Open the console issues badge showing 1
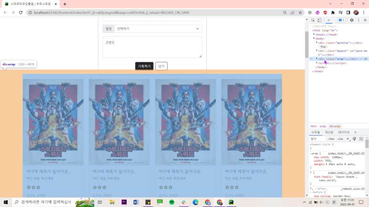Viewport: 369px width, 207px height. pyautogui.click(x=341, y=20)
